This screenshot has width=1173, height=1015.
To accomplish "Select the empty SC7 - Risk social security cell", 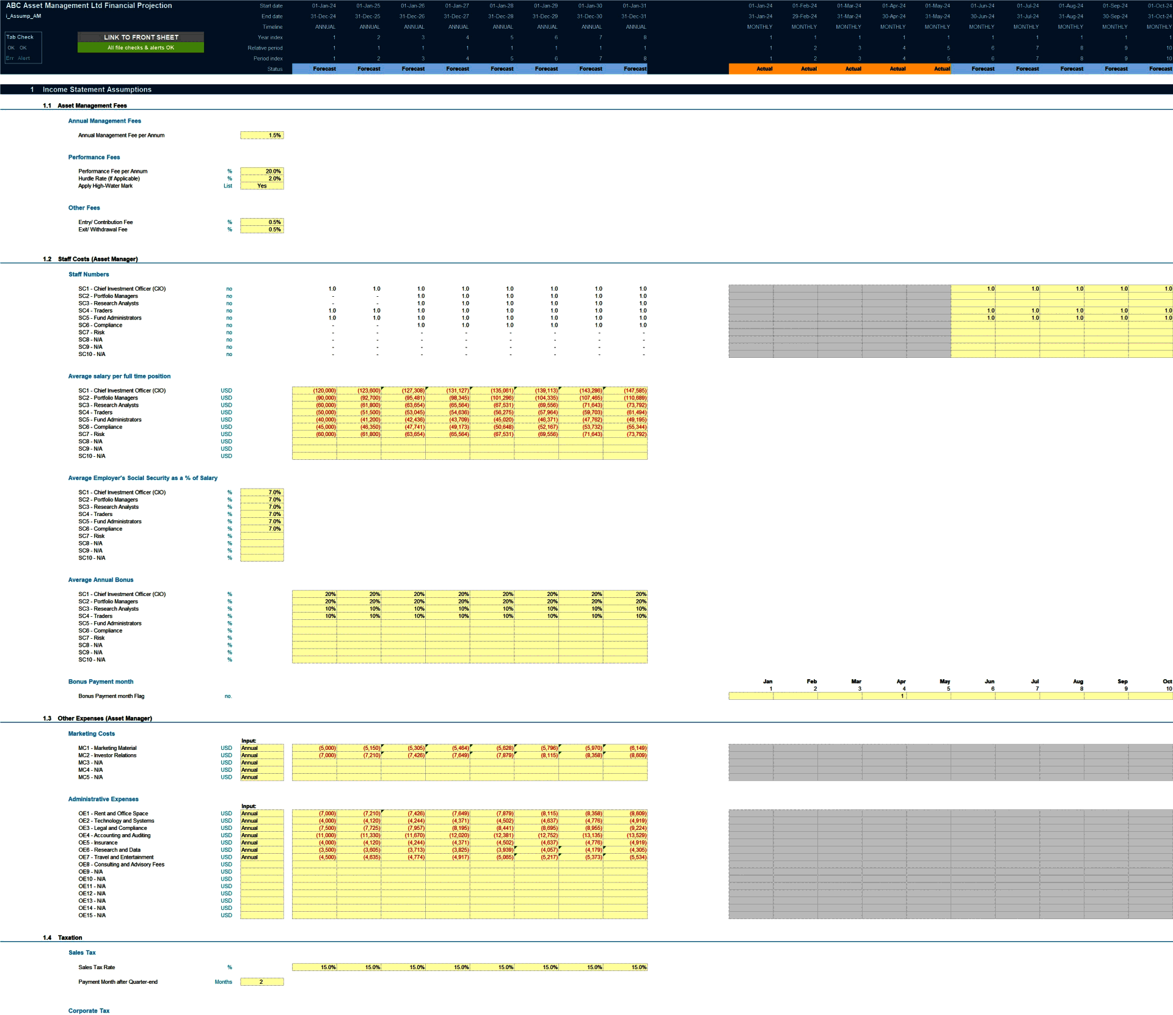I will [x=262, y=536].
